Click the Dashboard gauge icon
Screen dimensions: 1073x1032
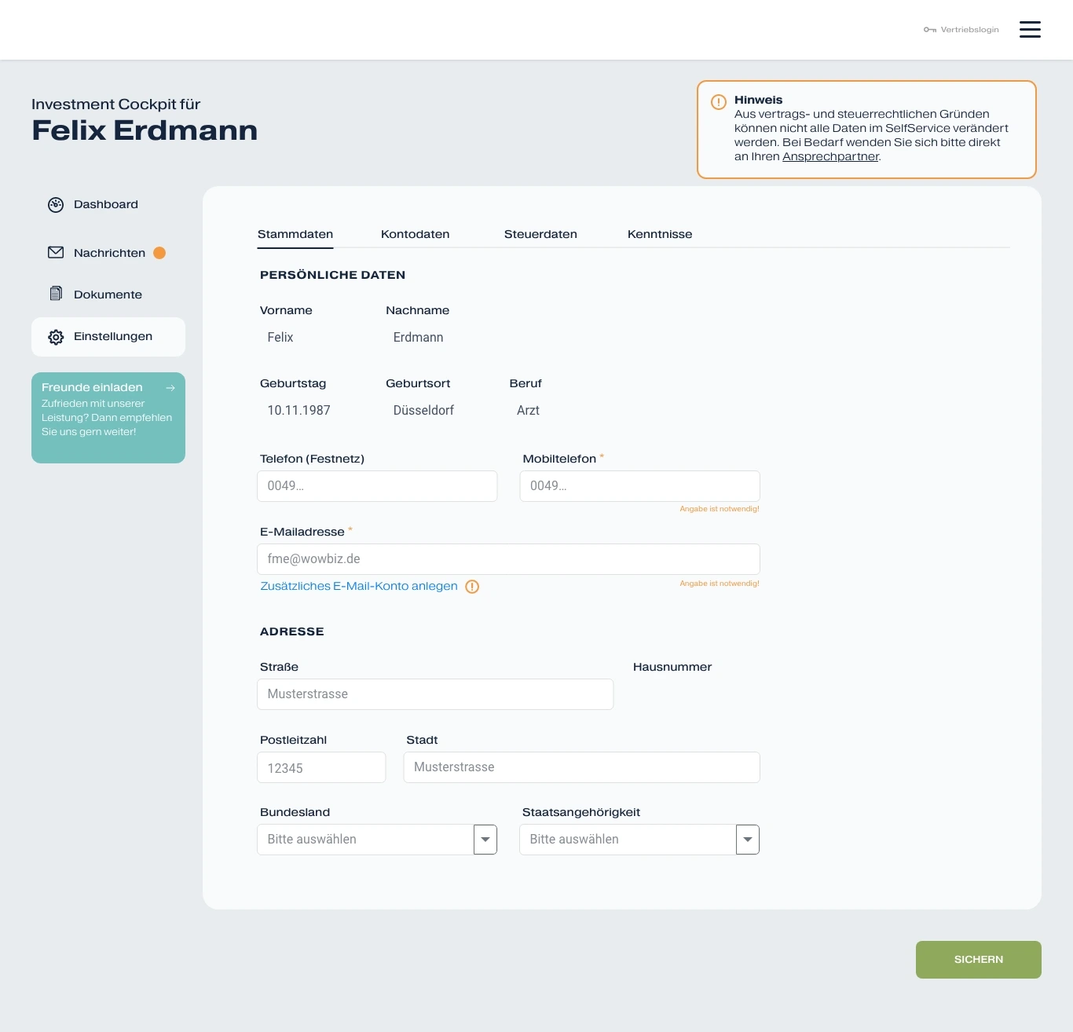(56, 205)
